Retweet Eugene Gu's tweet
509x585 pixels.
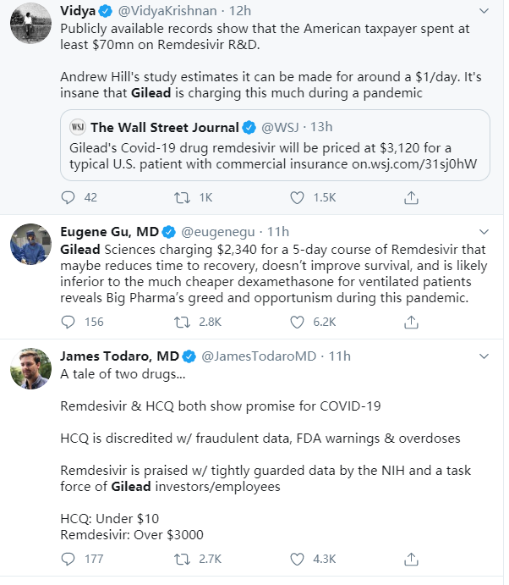tap(180, 322)
